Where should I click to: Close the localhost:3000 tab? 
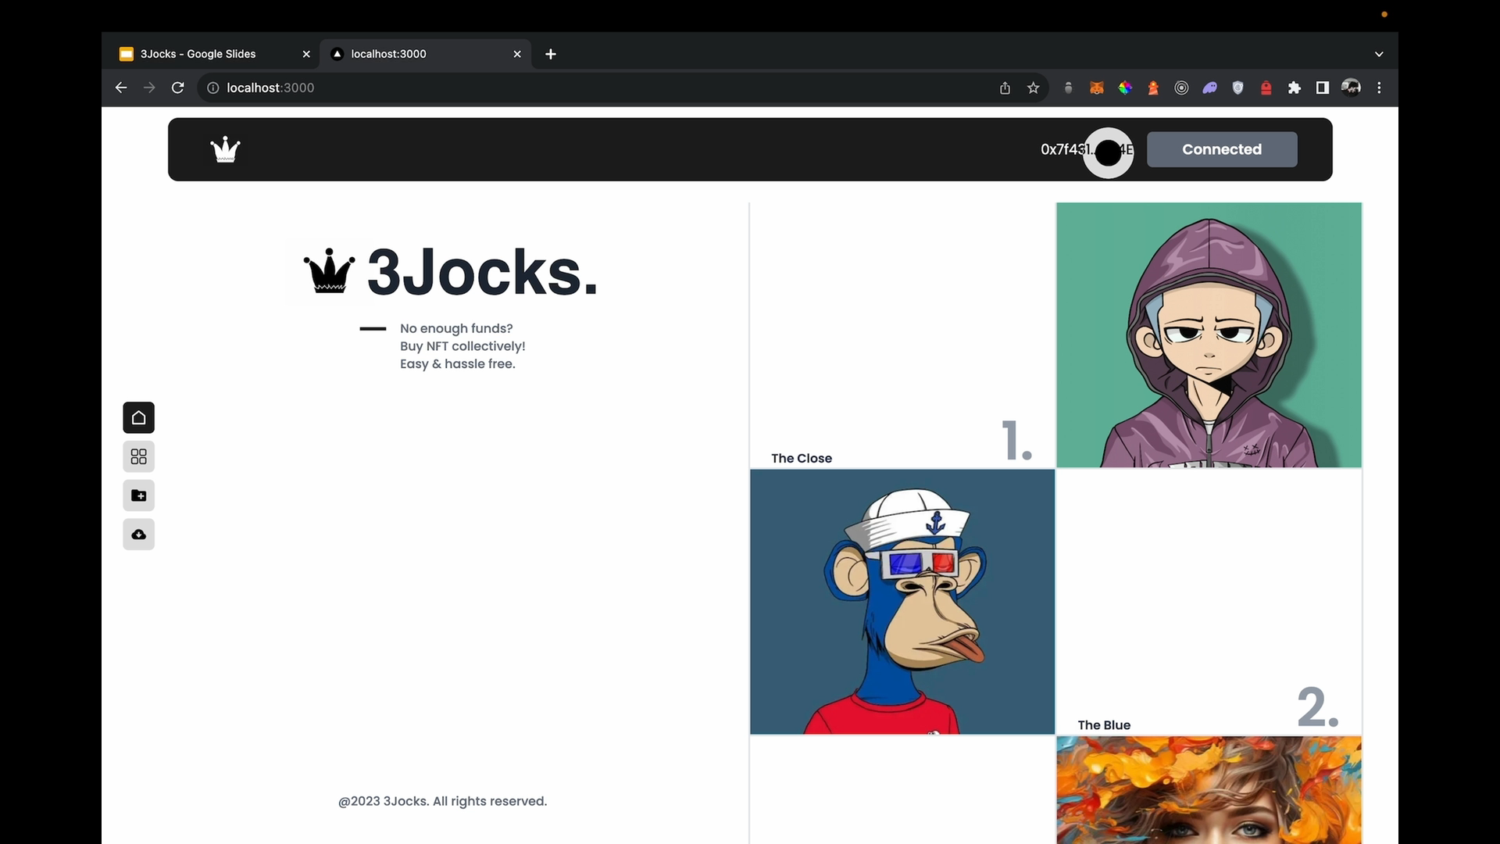click(x=517, y=54)
